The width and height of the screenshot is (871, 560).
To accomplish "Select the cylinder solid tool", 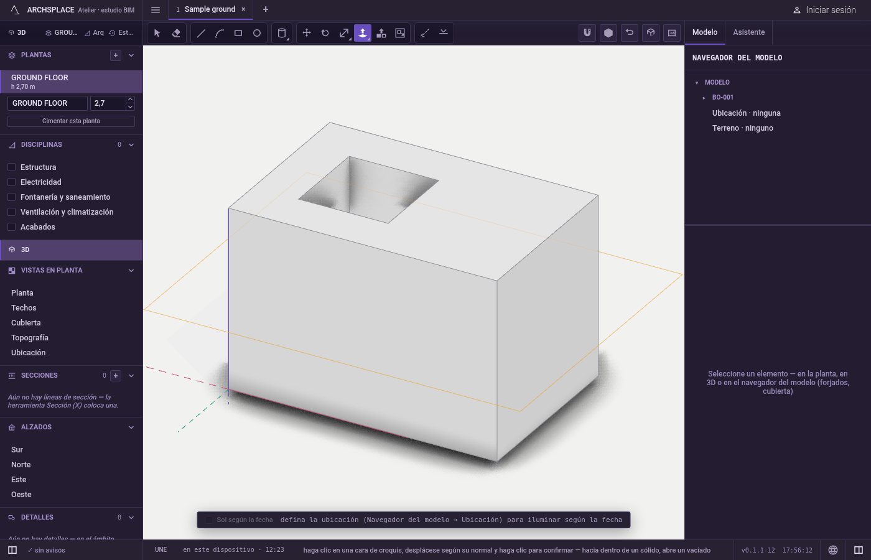I will (282, 33).
